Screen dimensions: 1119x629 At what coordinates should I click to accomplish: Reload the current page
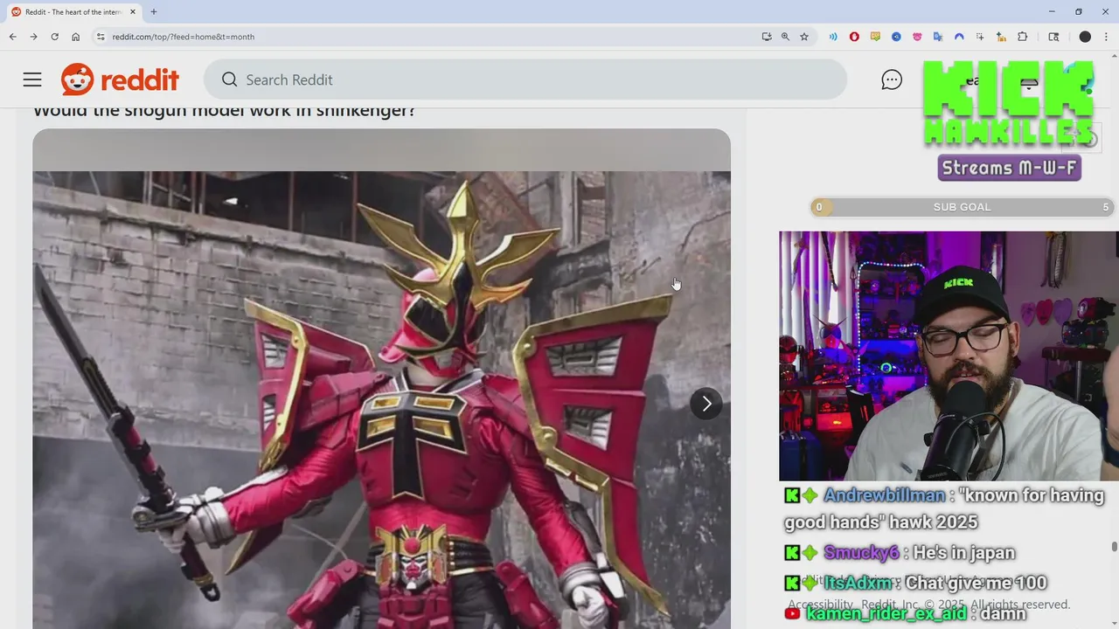point(54,37)
